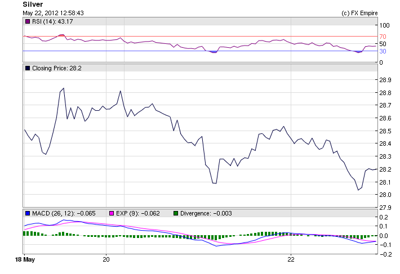The image size is (400, 274).
Task: Click the 'RSI (14): 43.17' label
Action: point(52,21)
